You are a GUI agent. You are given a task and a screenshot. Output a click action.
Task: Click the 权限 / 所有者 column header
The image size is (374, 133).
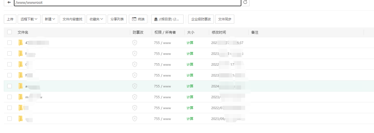pos(165,32)
